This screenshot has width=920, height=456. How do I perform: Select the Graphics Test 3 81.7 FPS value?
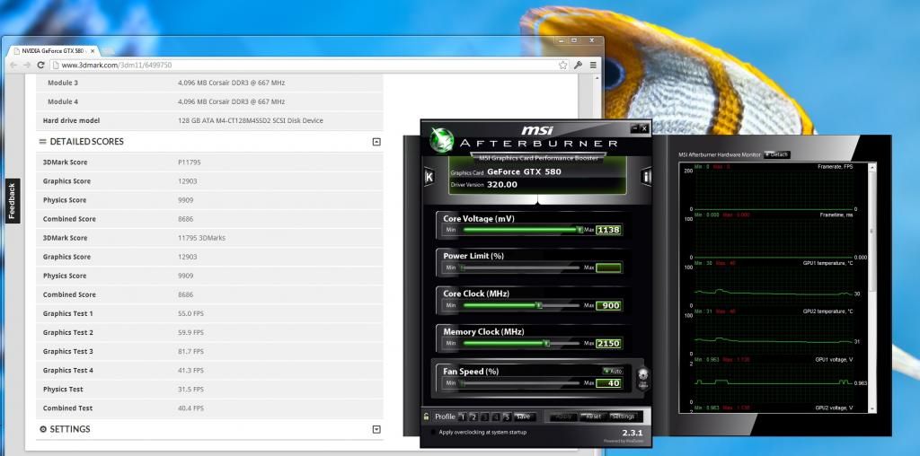tap(190, 352)
